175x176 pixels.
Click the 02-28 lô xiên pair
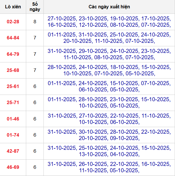[x=13, y=22]
